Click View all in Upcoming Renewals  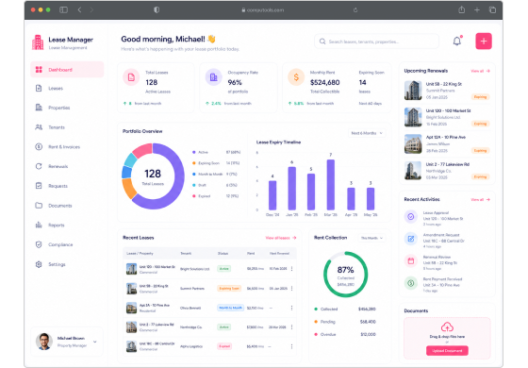click(x=480, y=71)
